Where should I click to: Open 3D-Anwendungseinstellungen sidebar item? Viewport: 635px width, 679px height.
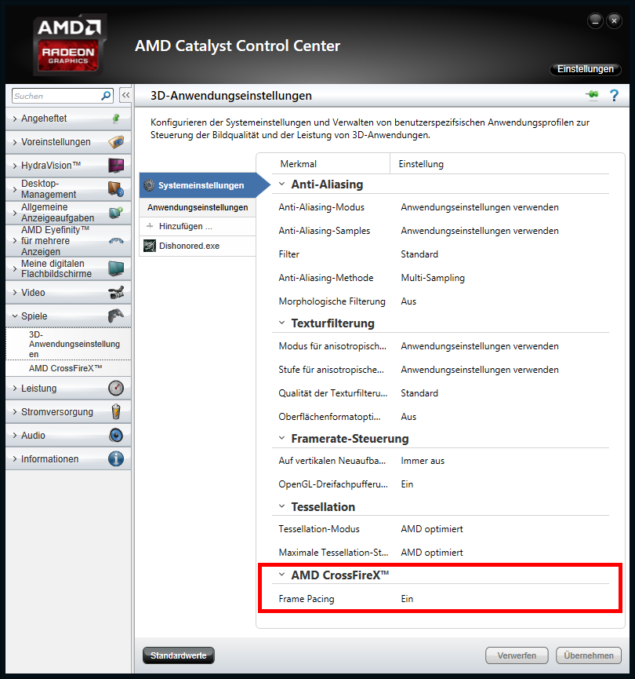pos(68,344)
